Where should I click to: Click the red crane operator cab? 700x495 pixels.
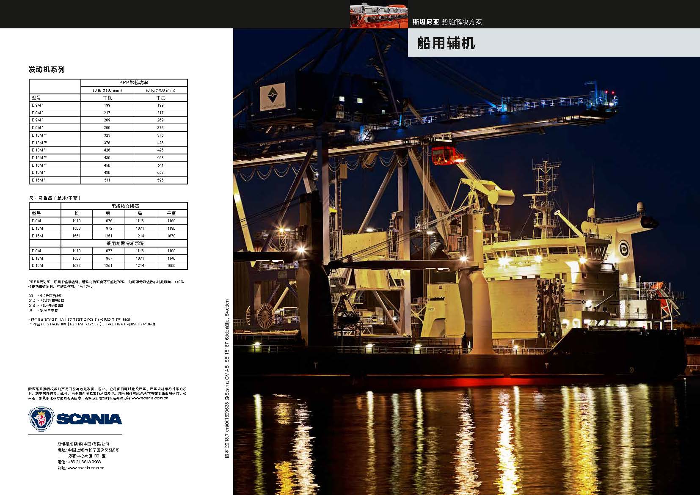(x=446, y=155)
